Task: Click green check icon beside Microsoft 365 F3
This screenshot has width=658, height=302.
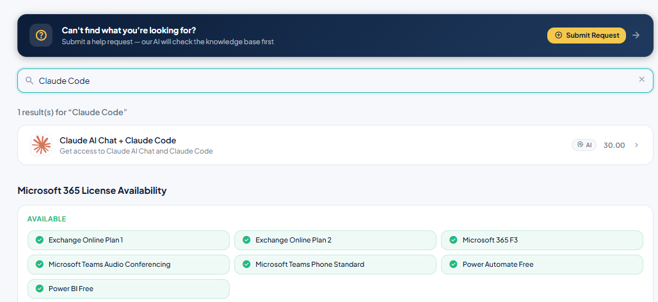Action: (x=453, y=240)
